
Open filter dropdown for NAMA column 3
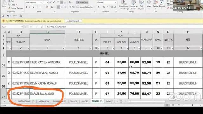[x=63, y=48]
